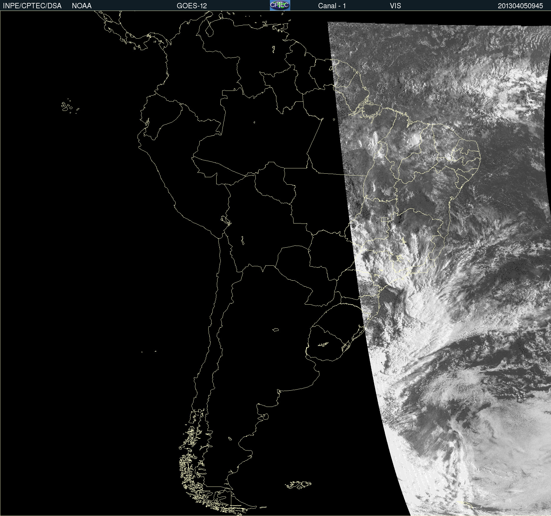551x516 pixels.
Task: Click the INPE/CPTEC/DSA header label
Action: tap(32, 6)
